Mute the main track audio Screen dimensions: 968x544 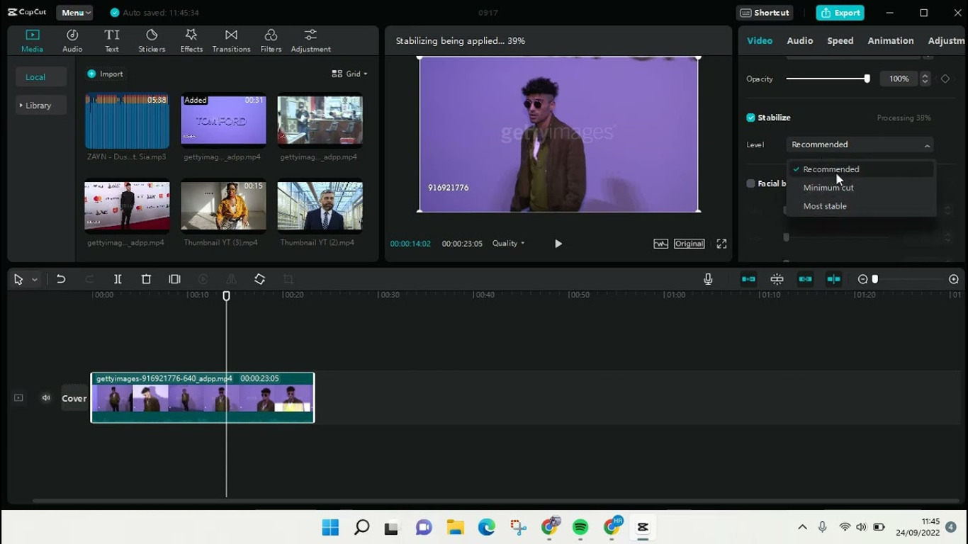[x=46, y=398]
